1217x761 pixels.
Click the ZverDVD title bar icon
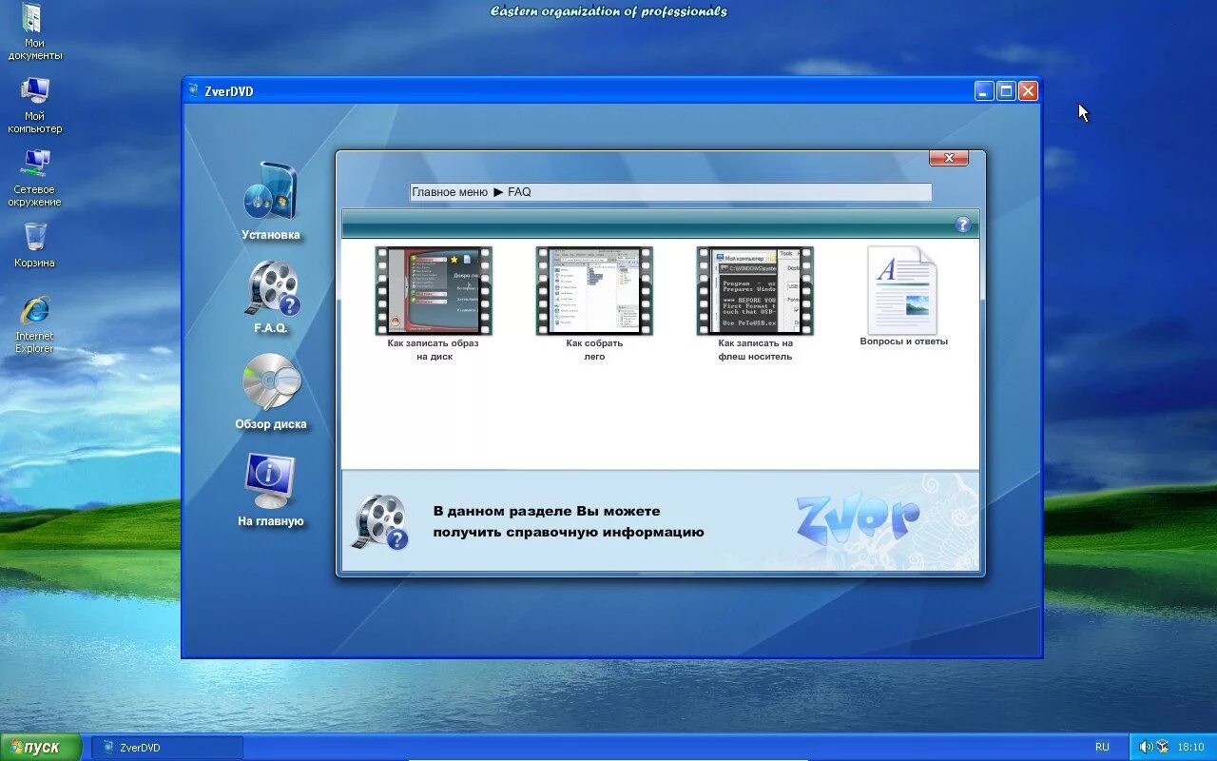193,91
